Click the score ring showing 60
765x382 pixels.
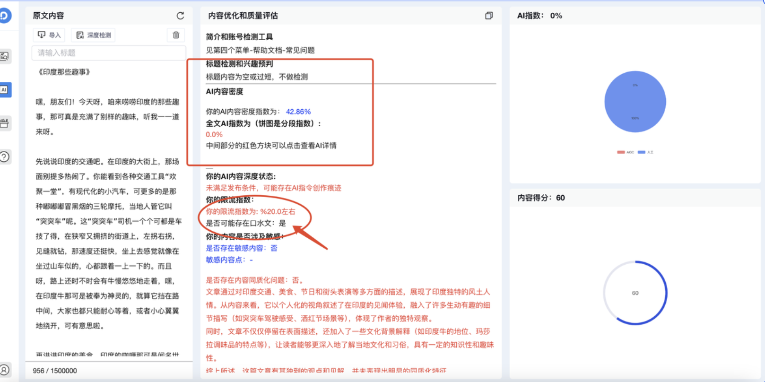[x=635, y=293]
